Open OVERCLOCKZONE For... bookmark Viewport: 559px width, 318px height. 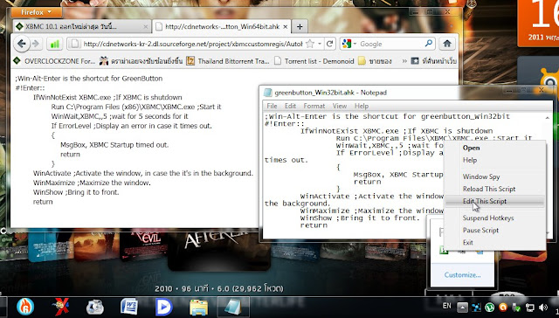tap(54, 61)
